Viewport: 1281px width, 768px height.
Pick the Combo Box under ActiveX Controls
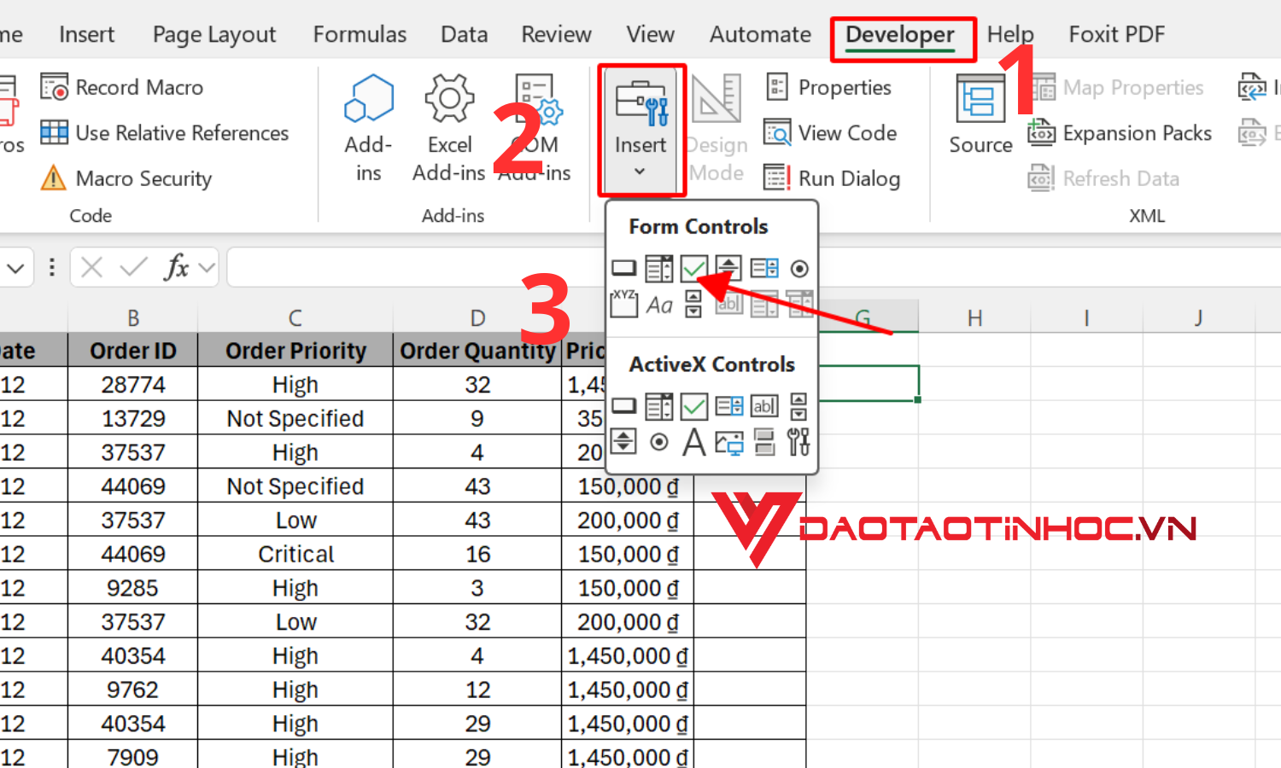click(x=658, y=406)
